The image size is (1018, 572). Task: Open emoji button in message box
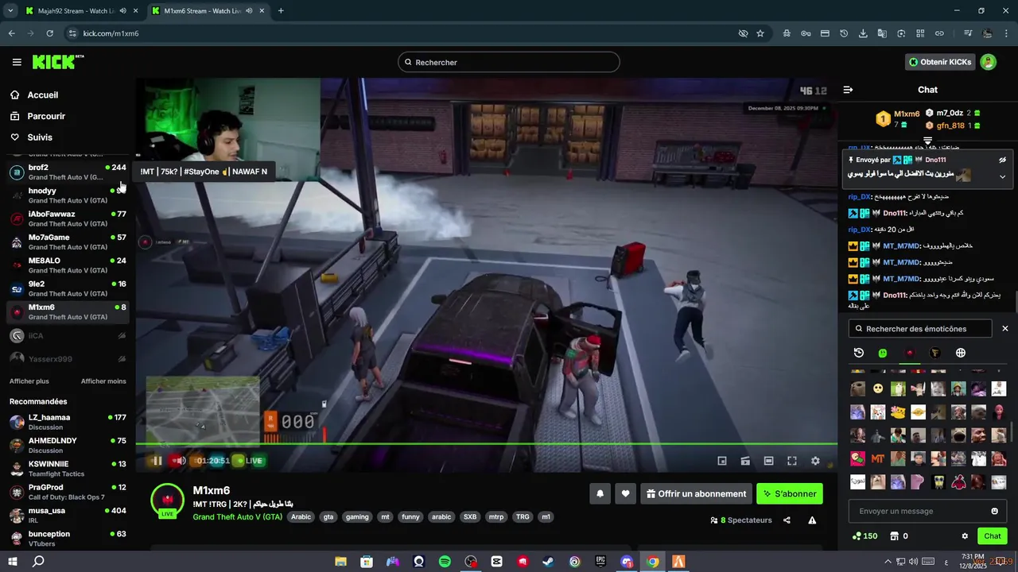pyautogui.click(x=994, y=511)
